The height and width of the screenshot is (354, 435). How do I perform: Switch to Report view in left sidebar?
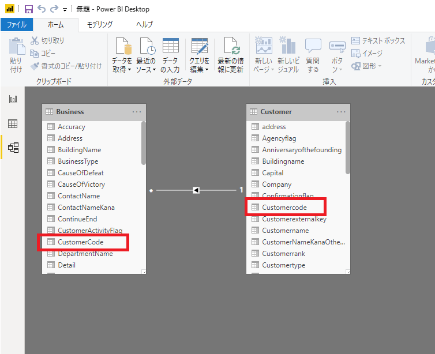coord(13,99)
